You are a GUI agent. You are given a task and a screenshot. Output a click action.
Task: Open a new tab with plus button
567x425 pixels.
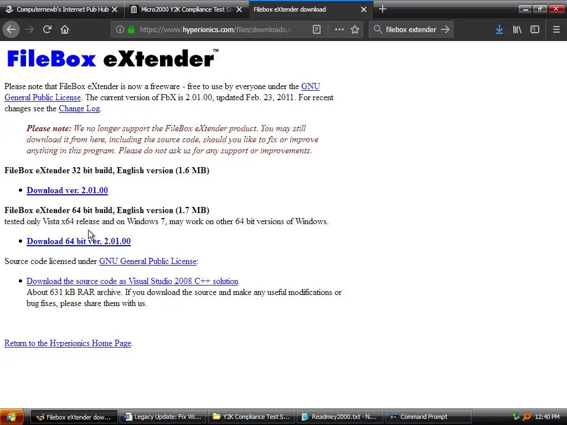[382, 9]
